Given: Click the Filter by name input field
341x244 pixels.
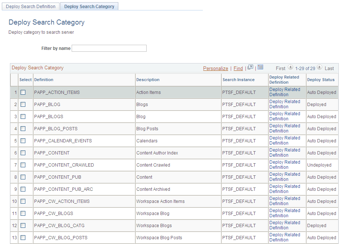Looking at the screenshot, I should (109, 48).
